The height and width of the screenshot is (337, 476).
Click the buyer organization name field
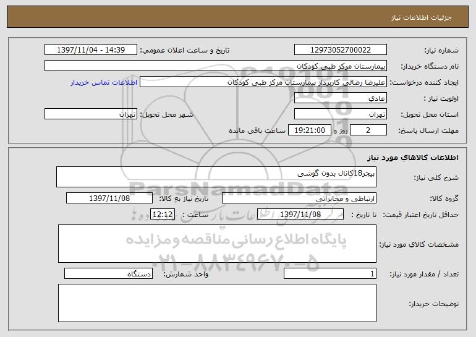(216, 66)
